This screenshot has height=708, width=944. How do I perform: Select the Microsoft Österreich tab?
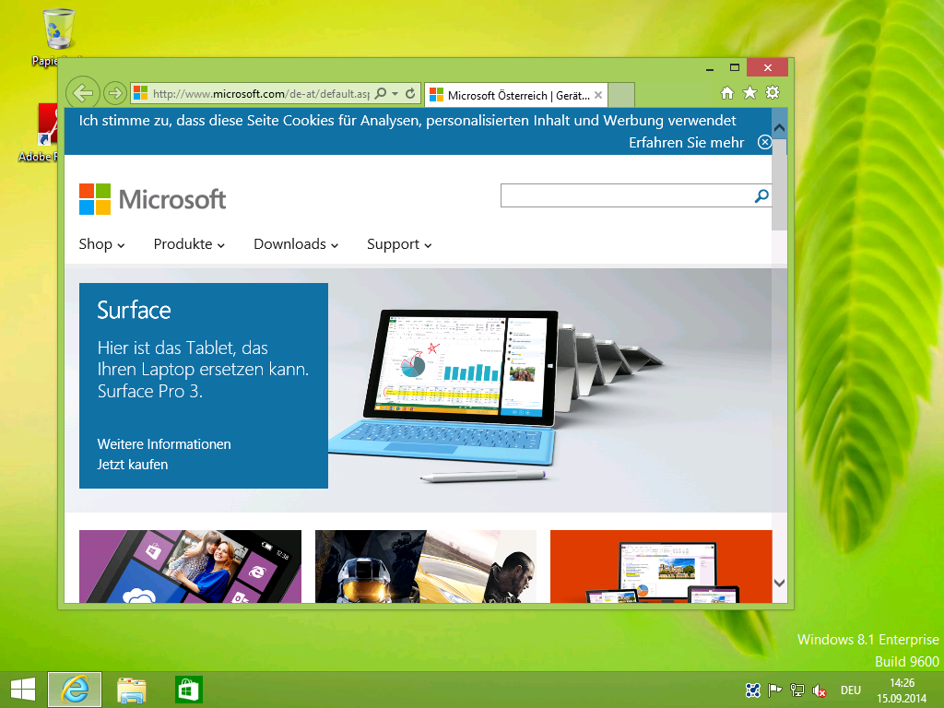click(516, 95)
